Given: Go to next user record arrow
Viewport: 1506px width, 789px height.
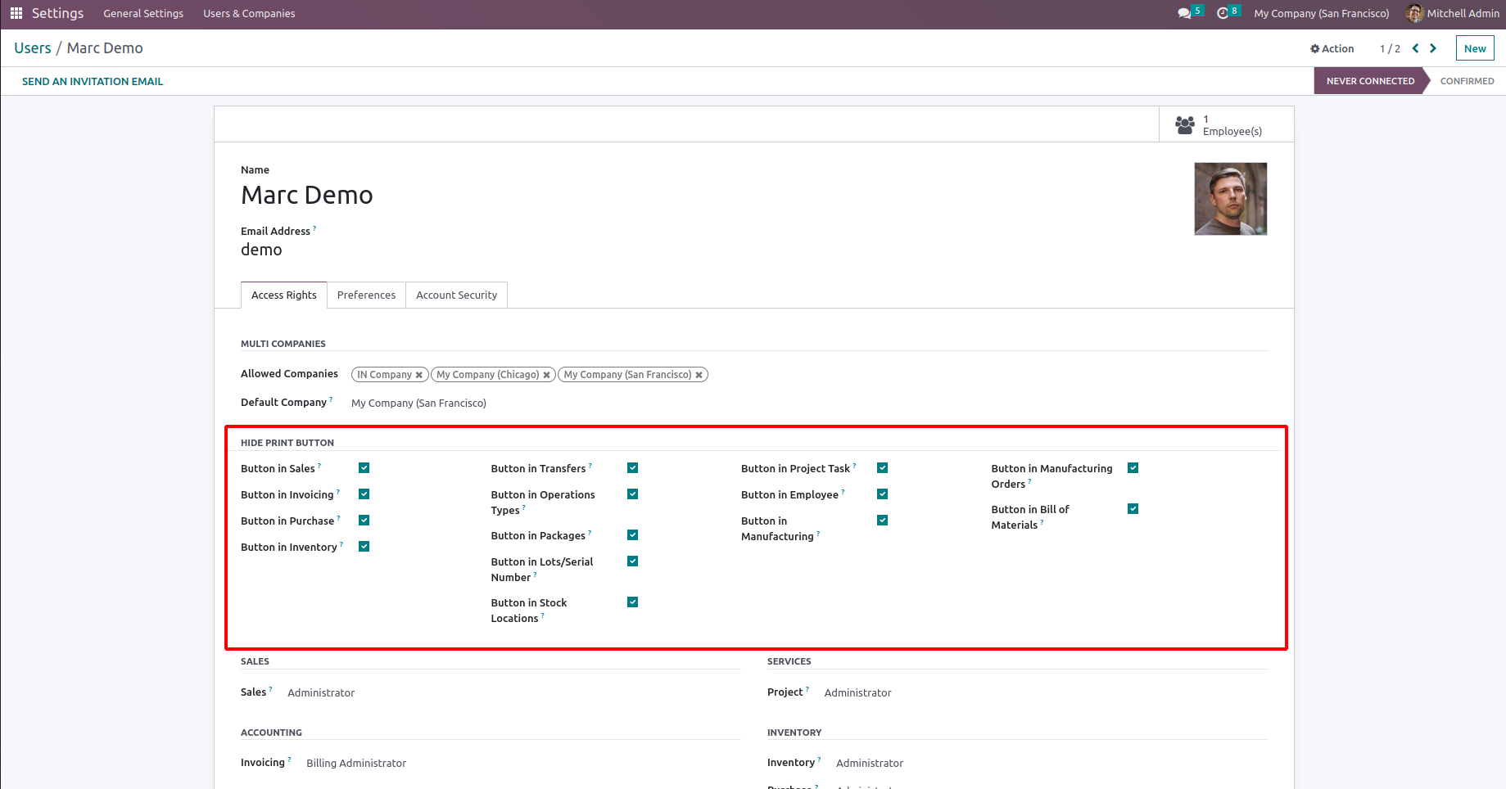Looking at the screenshot, I should [x=1433, y=48].
